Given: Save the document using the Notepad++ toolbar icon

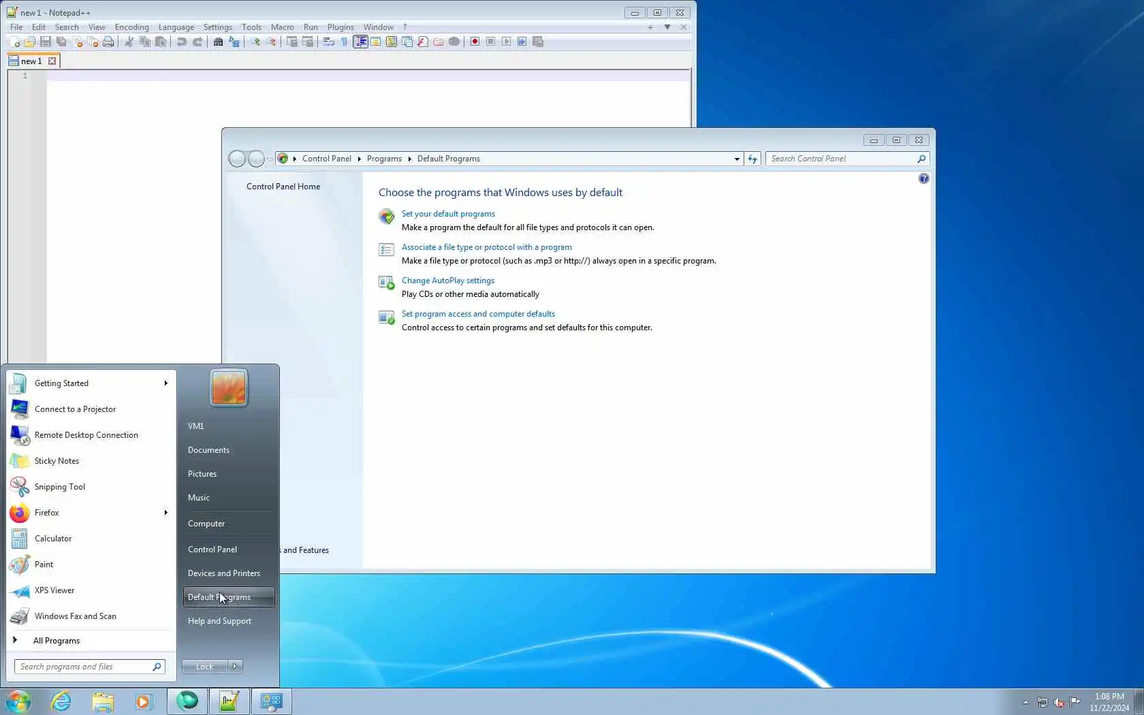Looking at the screenshot, I should pos(46,42).
